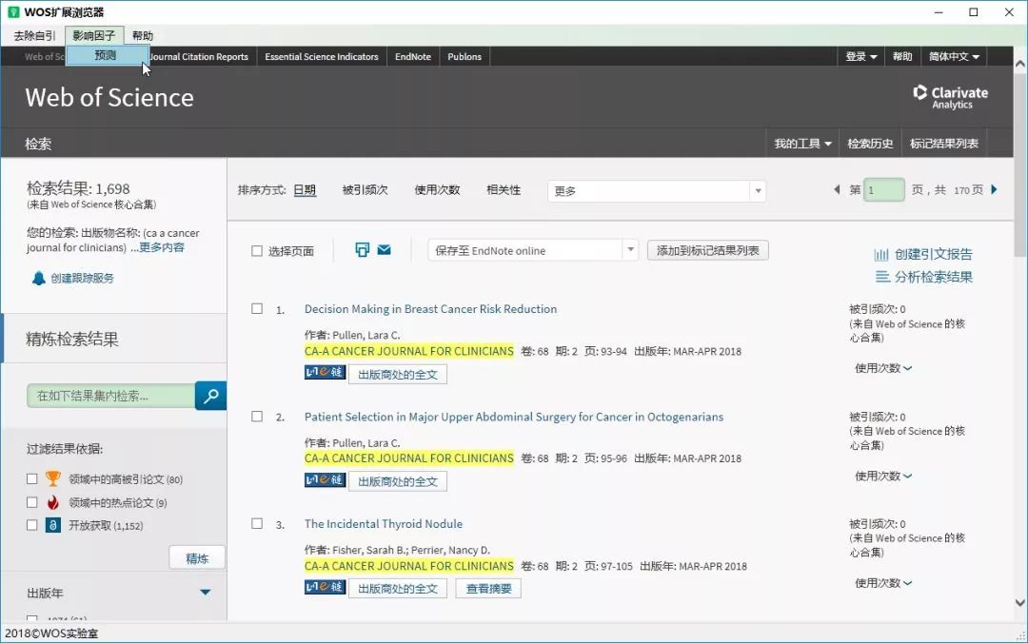The image size is (1028, 643).
Task: Tick the checkbox for result 2
Action: pos(257,417)
